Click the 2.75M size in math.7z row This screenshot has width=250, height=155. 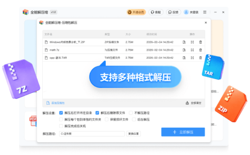pos(129,50)
